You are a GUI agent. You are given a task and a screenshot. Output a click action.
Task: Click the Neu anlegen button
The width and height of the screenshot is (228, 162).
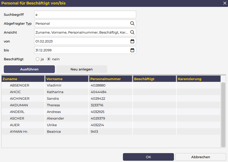(x=82, y=69)
